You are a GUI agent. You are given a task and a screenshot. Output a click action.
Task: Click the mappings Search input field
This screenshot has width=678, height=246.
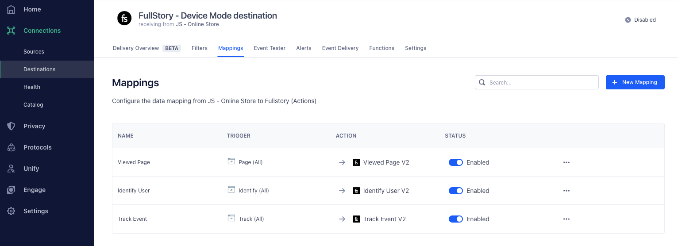[x=541, y=82]
